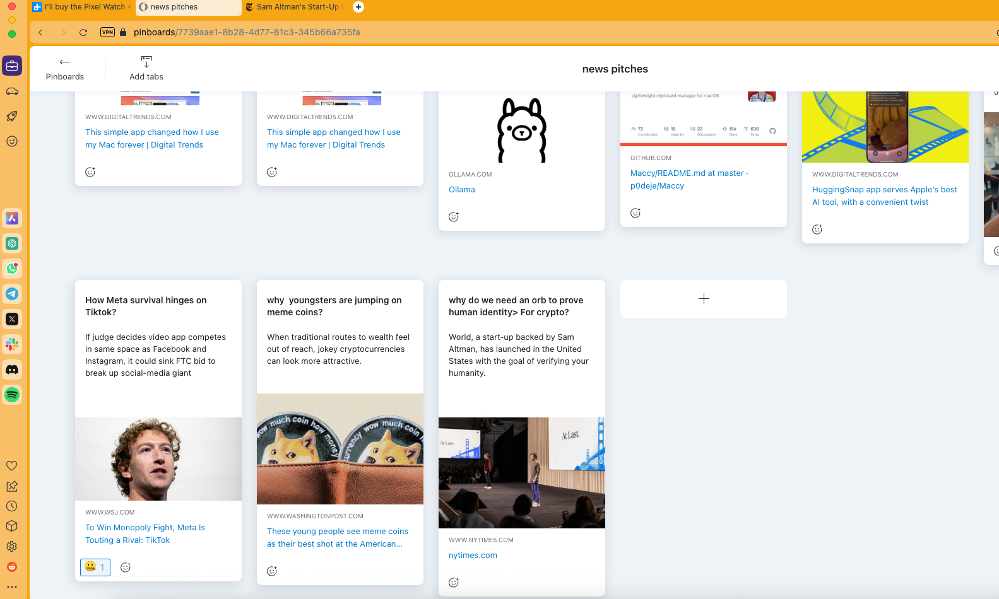Switch to "I'll buy the Pixel Watch" tab
This screenshot has height=599, width=999.
pos(82,7)
